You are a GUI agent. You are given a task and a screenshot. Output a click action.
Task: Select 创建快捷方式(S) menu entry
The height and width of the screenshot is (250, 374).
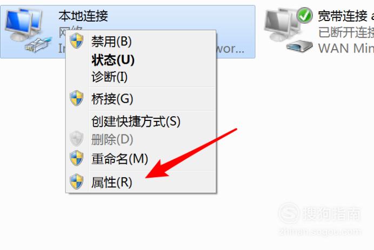click(x=136, y=121)
